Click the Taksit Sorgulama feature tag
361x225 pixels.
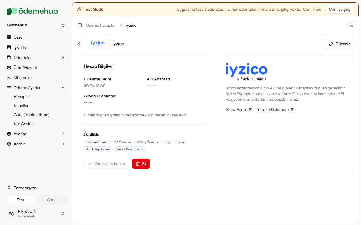[x=130, y=149]
